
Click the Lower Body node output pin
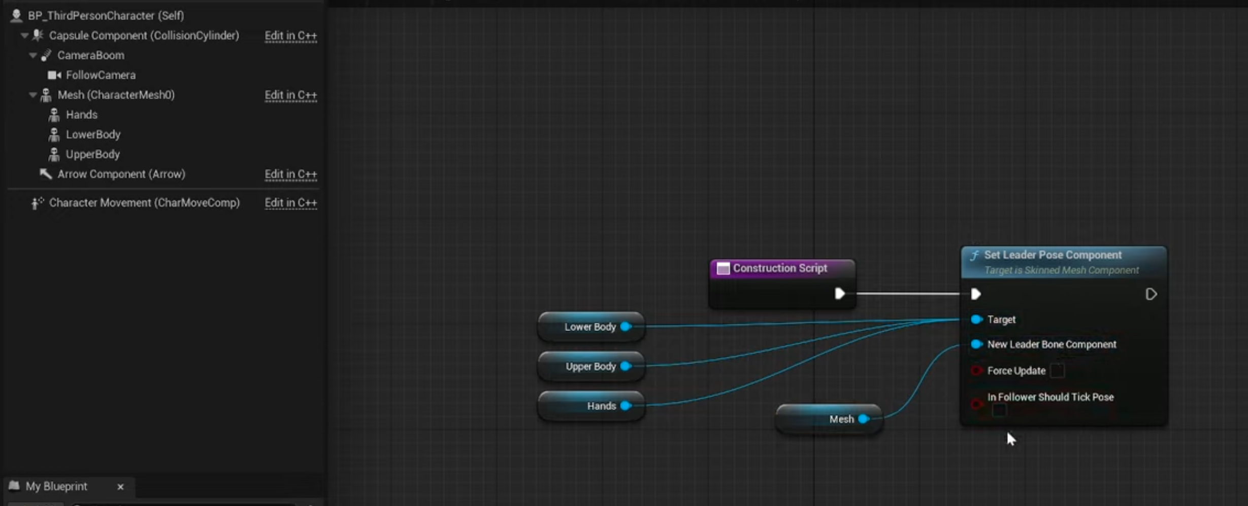click(626, 327)
